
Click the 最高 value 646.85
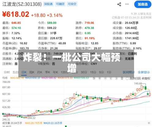tap(16, 23)
